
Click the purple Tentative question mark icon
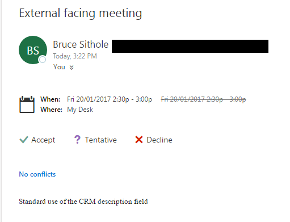[x=77, y=140]
